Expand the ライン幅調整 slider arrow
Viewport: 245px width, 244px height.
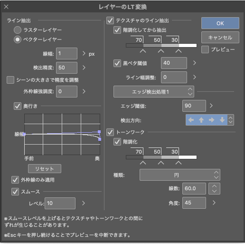(195, 77)
